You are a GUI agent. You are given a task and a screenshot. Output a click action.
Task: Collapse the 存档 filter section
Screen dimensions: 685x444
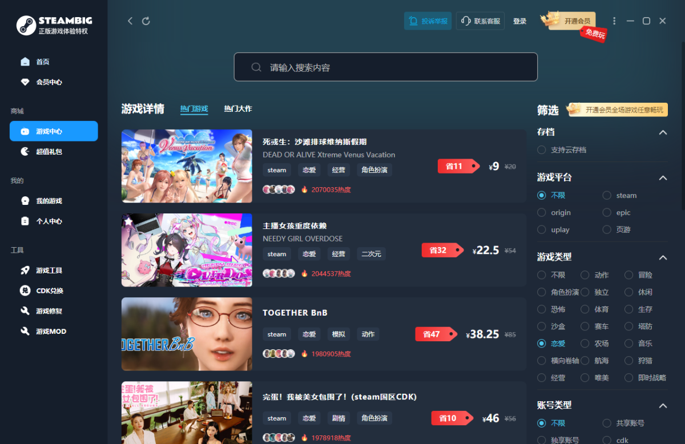point(663,132)
